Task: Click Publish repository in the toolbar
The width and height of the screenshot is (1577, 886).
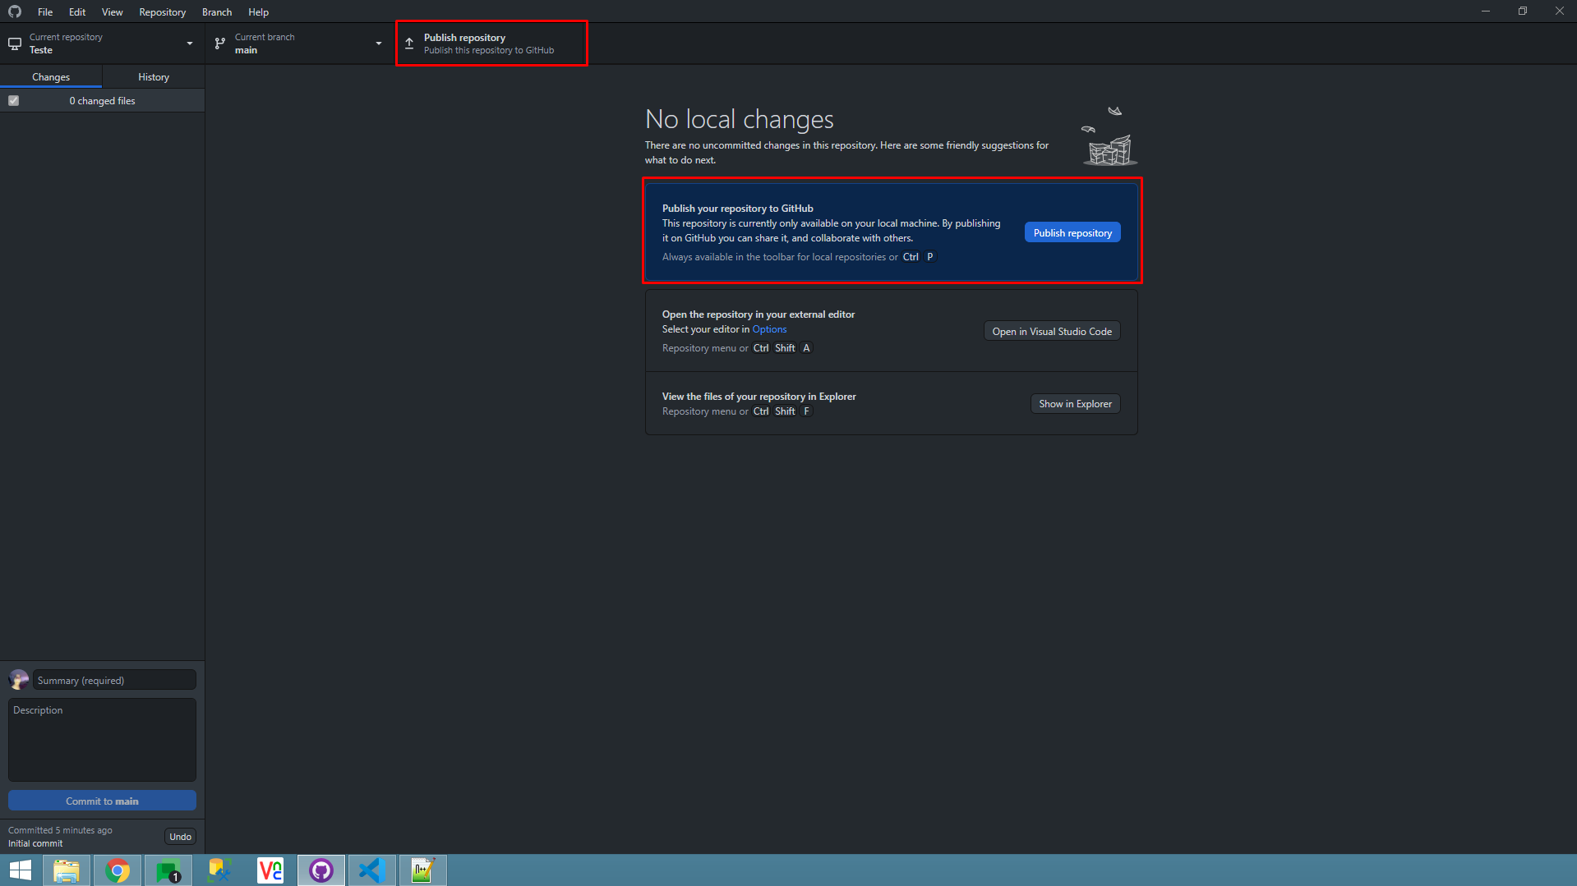Action: (491, 44)
